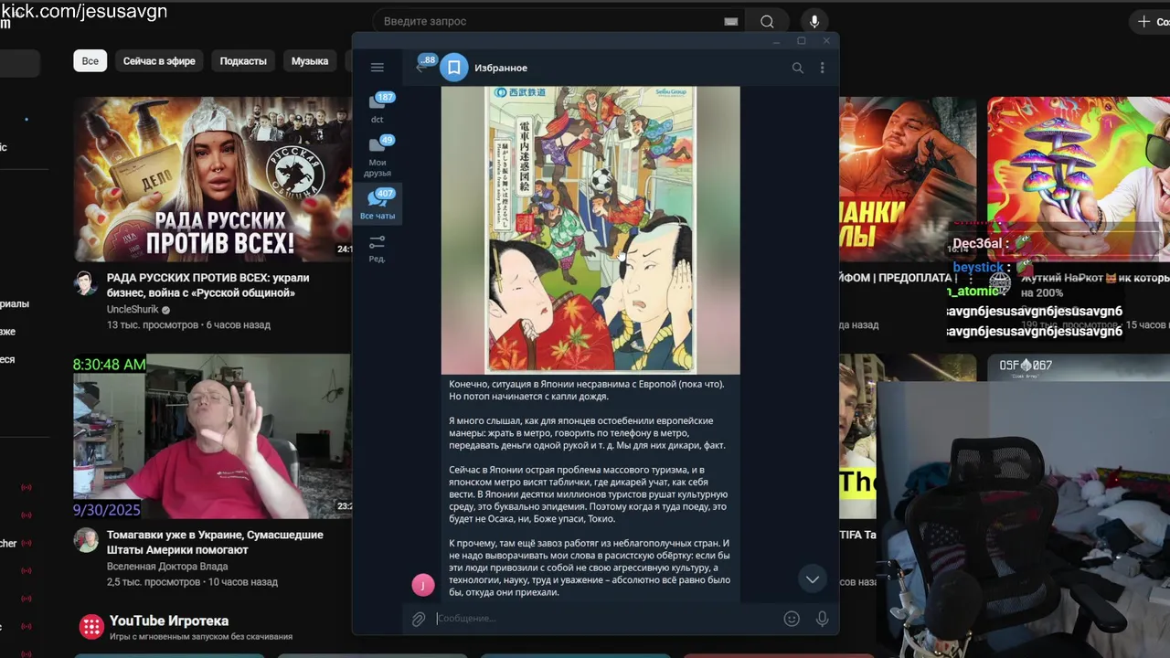
Task: Click Вселенная Доктора Влада channel avatar
Action: [x=86, y=539]
